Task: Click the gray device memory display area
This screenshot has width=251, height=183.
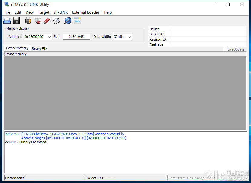Action: coord(125,93)
